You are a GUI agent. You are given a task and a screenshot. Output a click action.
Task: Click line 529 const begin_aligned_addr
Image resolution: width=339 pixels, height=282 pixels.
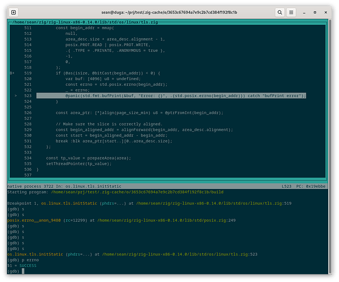(x=144, y=130)
